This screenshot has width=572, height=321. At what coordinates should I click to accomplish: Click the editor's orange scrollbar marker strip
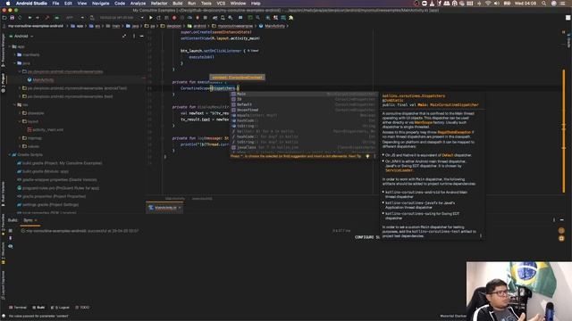[x=564, y=131]
